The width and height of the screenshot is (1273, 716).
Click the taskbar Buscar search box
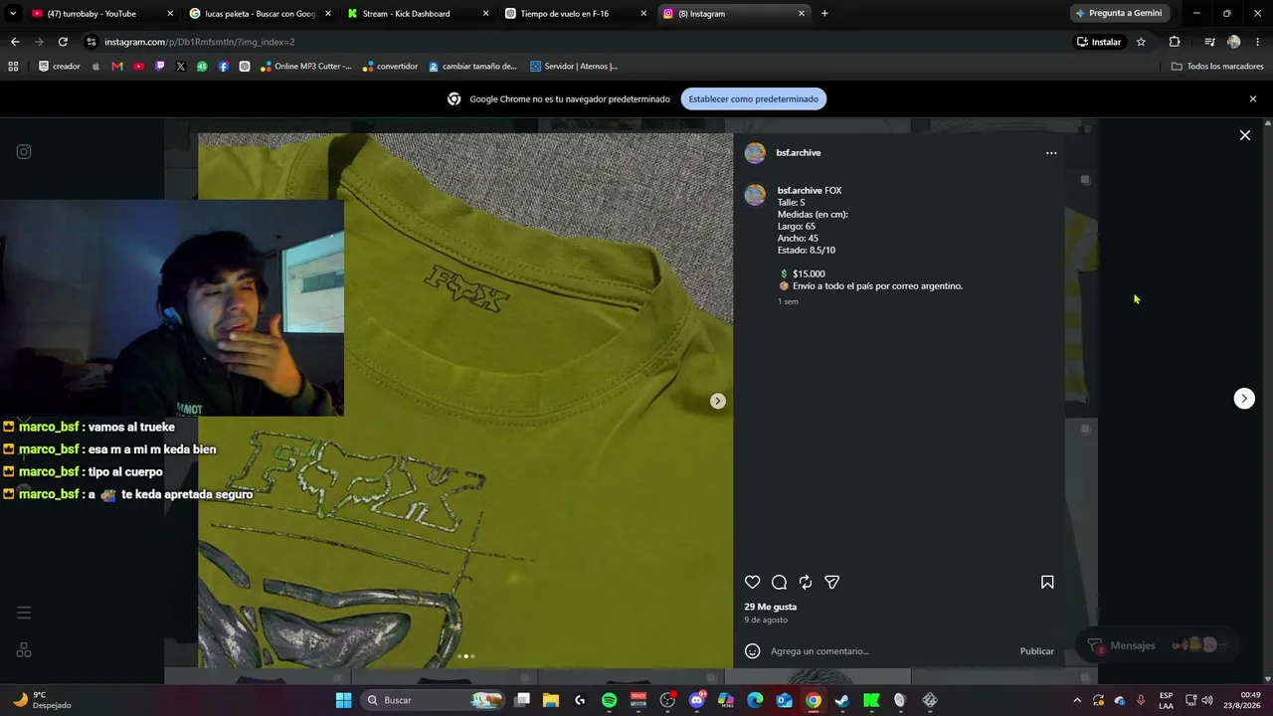pos(433,700)
